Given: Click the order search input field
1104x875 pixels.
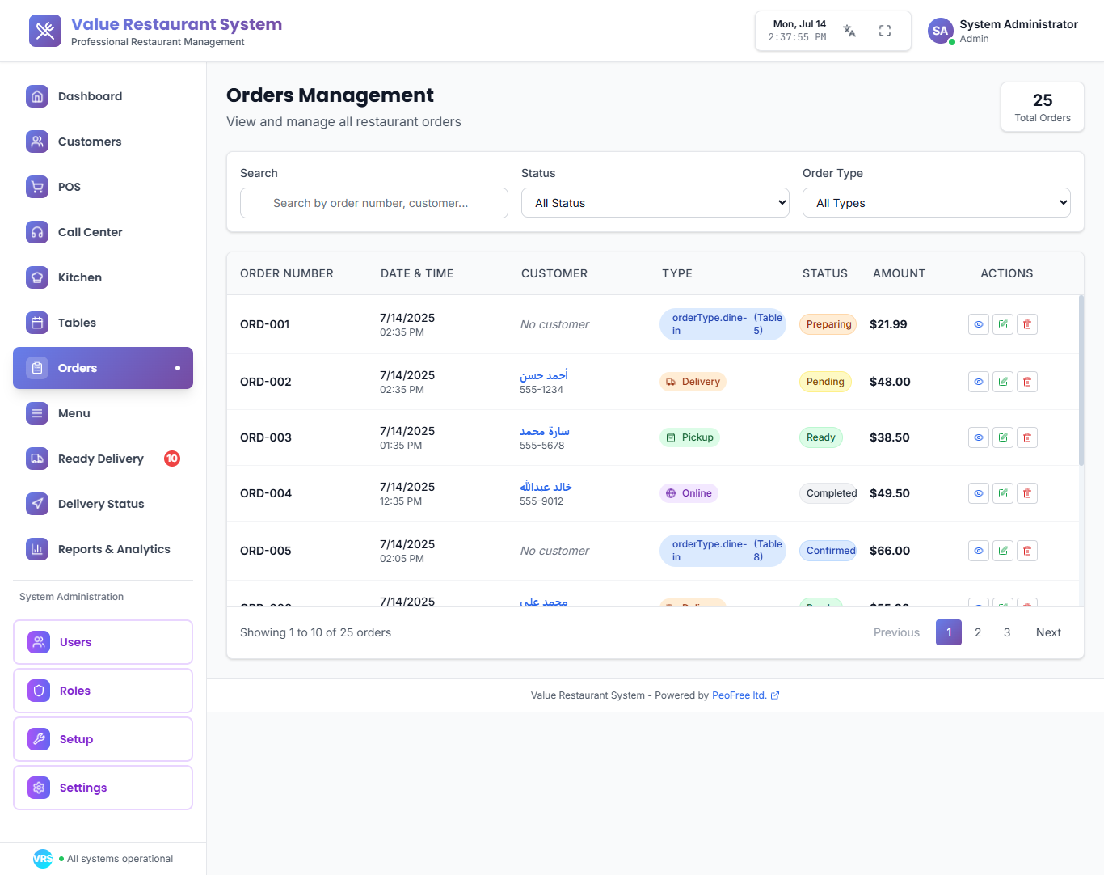Looking at the screenshot, I should [x=374, y=203].
